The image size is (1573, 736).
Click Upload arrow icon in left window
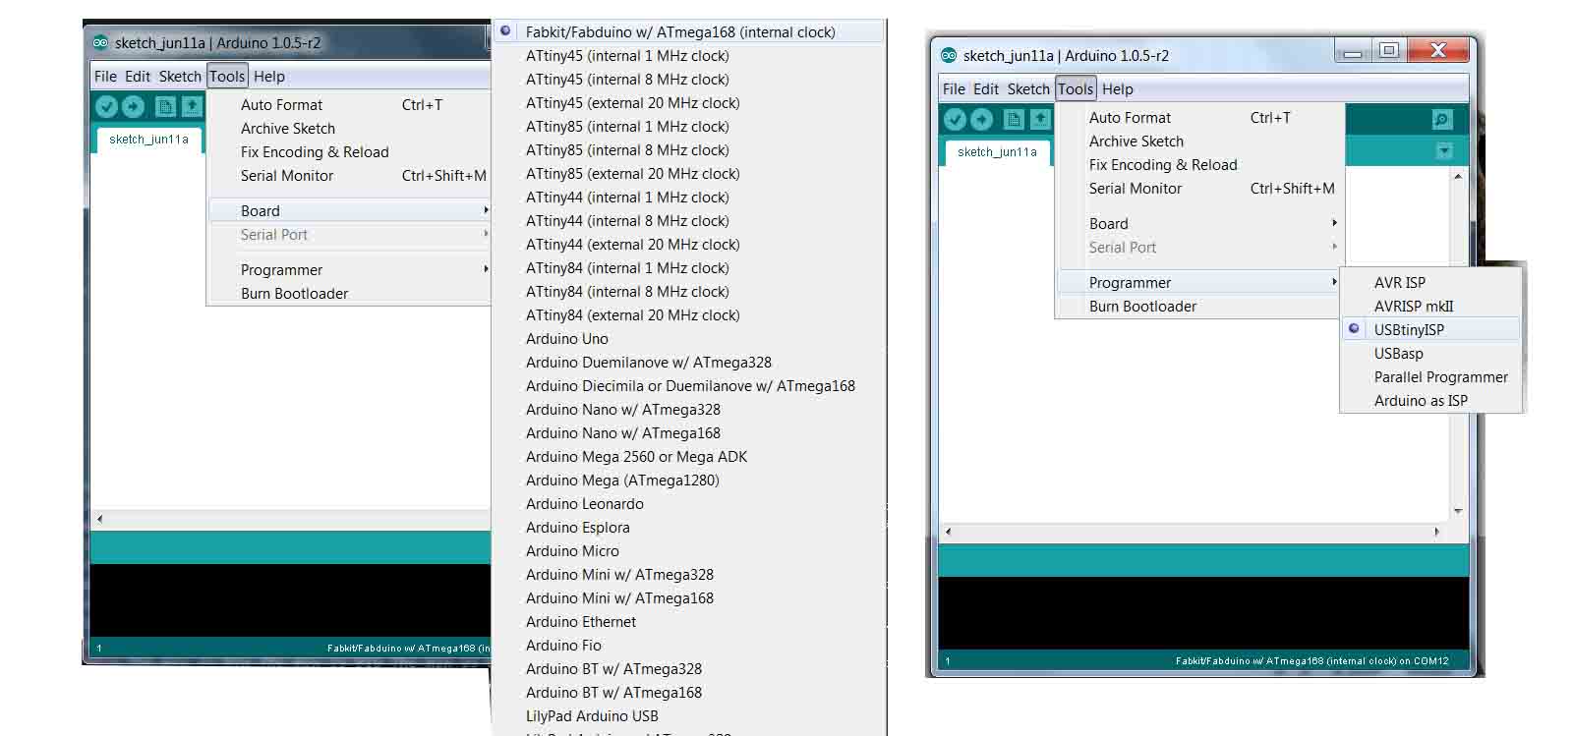(133, 106)
